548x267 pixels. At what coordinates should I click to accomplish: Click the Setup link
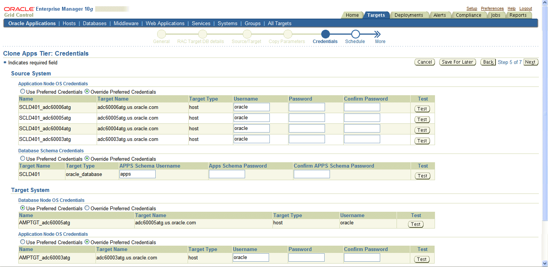click(472, 8)
